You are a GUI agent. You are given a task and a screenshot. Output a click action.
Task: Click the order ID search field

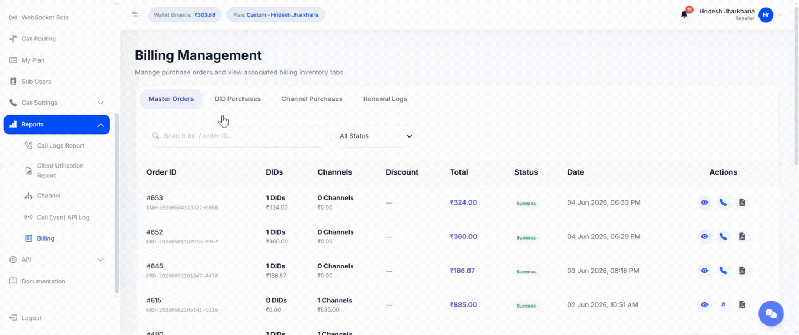click(x=236, y=136)
